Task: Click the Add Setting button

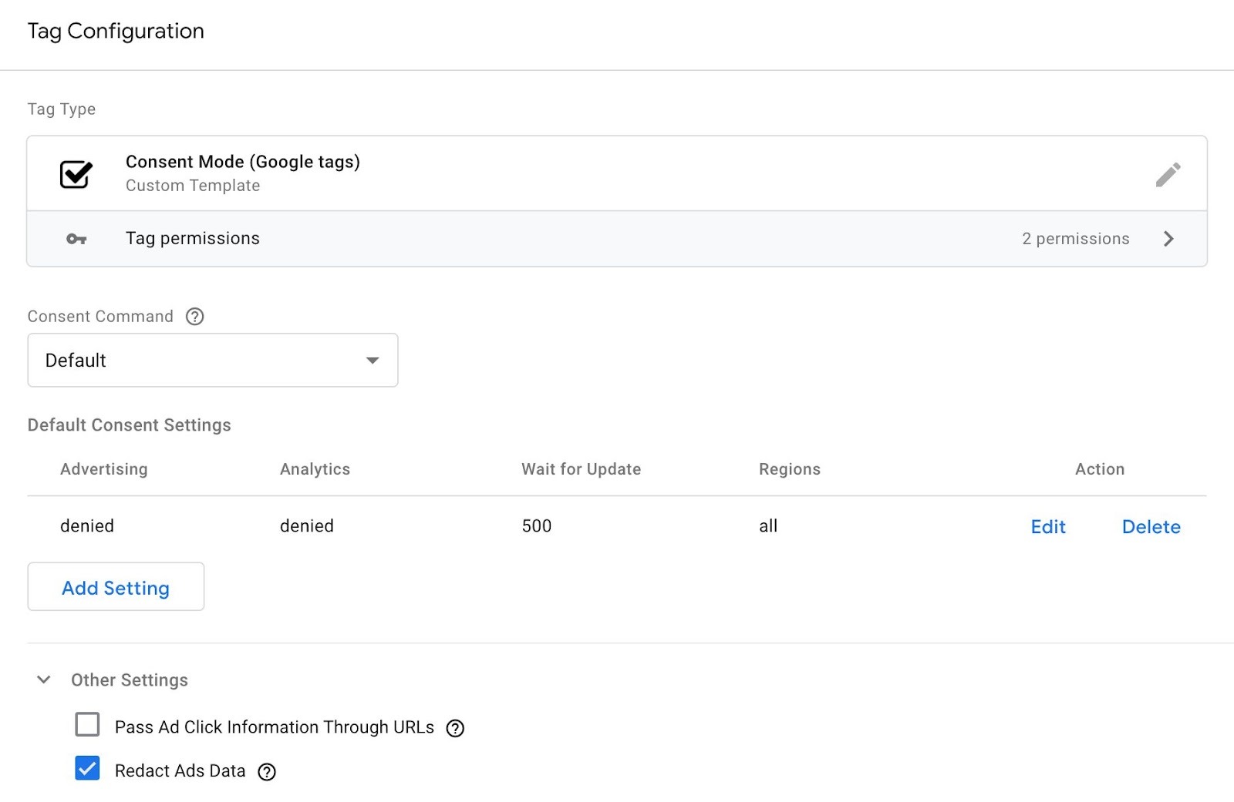Action: [x=116, y=587]
